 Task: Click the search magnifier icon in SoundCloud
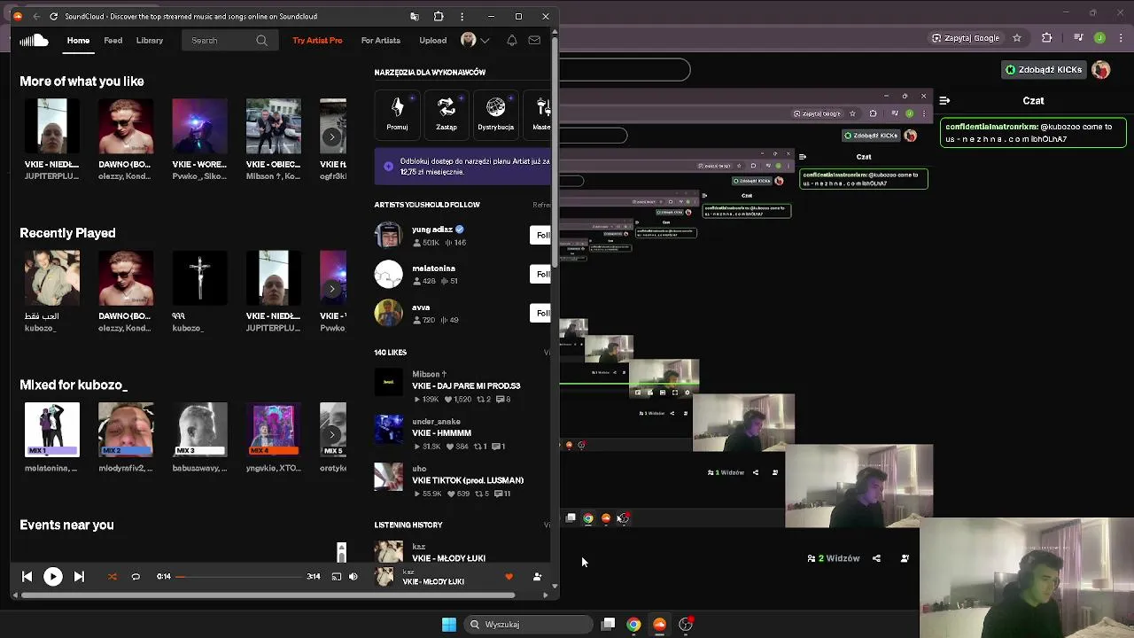261,41
